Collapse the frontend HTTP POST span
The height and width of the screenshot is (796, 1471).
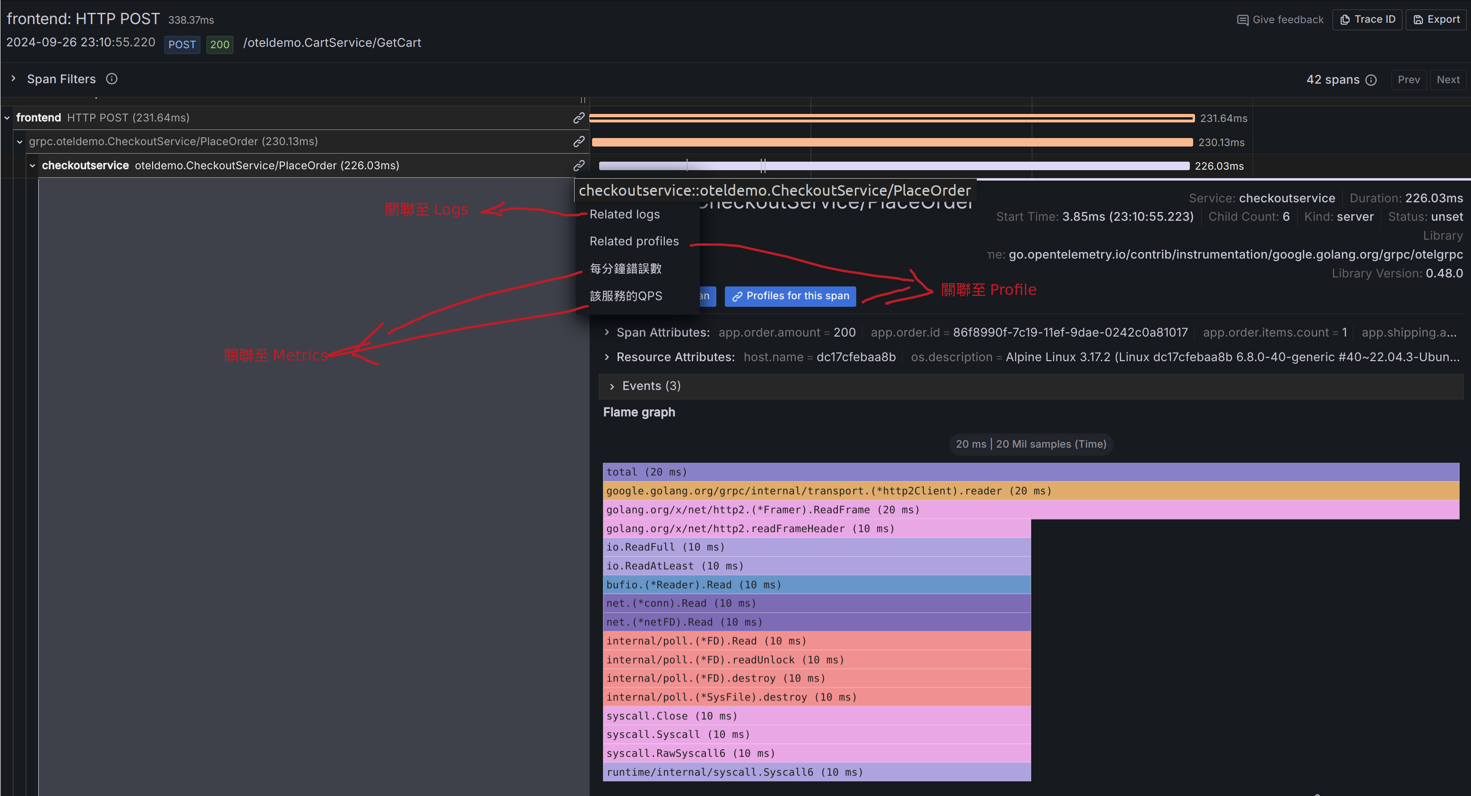coord(7,118)
